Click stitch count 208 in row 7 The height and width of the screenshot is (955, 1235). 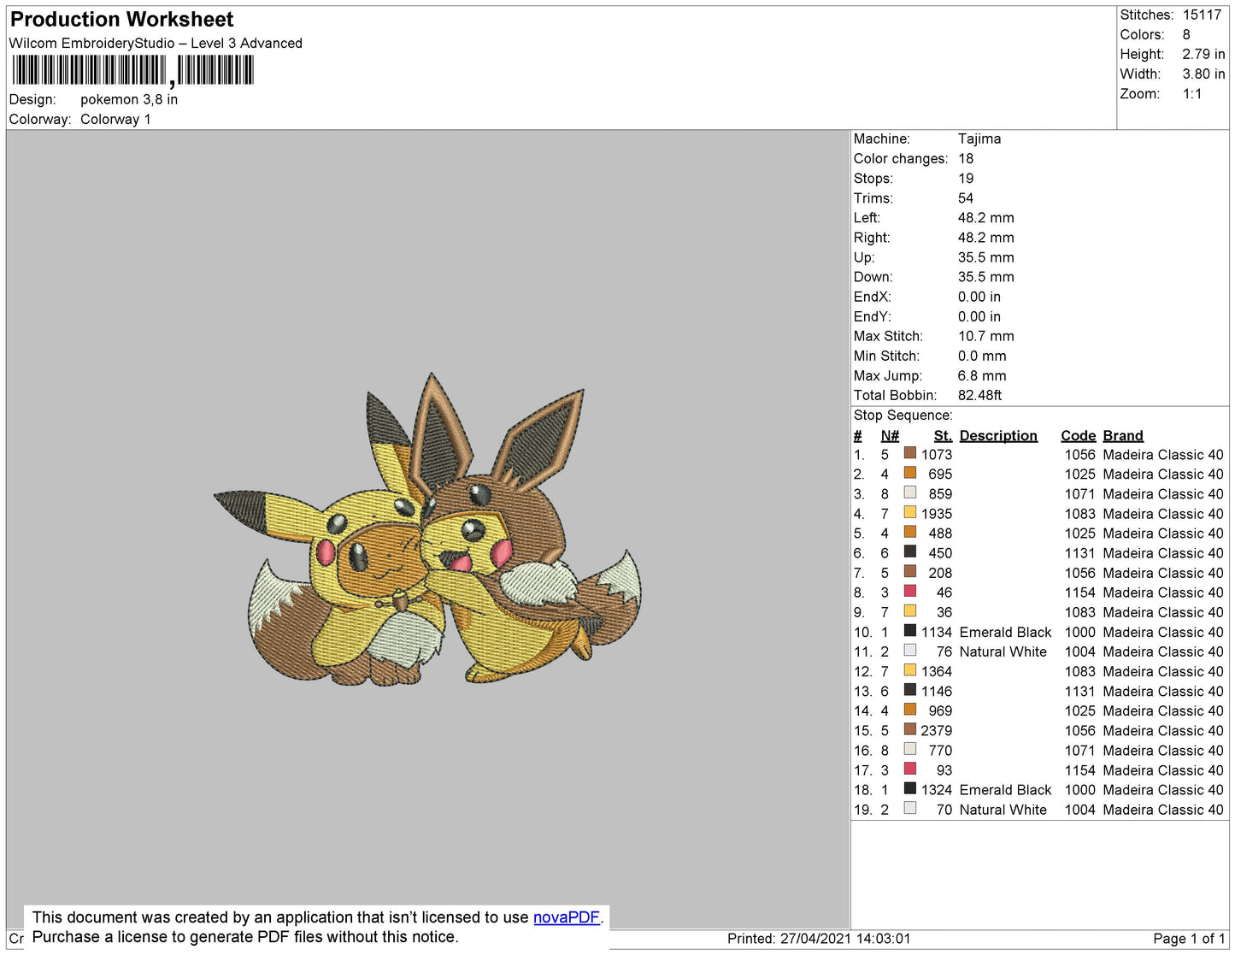tap(940, 573)
